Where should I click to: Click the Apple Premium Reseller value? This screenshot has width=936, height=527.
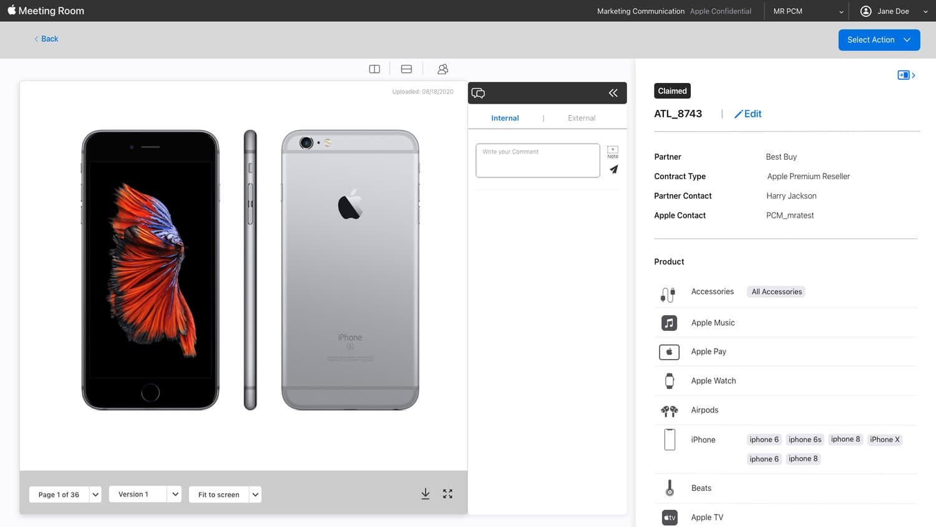(x=808, y=177)
